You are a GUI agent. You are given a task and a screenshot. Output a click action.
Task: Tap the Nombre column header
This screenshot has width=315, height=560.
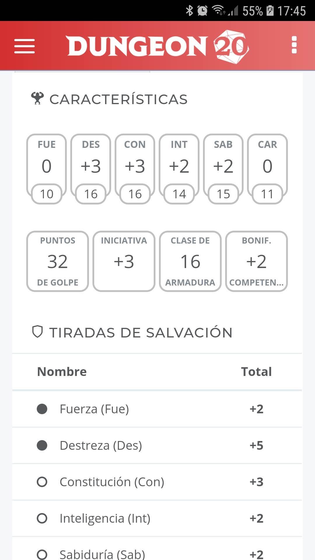[62, 372]
